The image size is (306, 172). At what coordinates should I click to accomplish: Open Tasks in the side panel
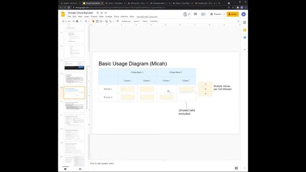(x=245, y=37)
